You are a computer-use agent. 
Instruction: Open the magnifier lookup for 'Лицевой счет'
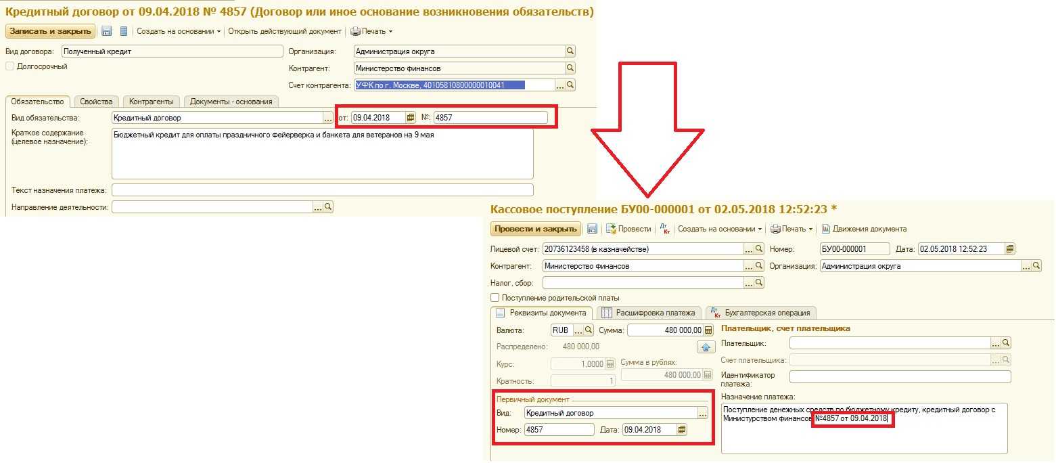(759, 249)
